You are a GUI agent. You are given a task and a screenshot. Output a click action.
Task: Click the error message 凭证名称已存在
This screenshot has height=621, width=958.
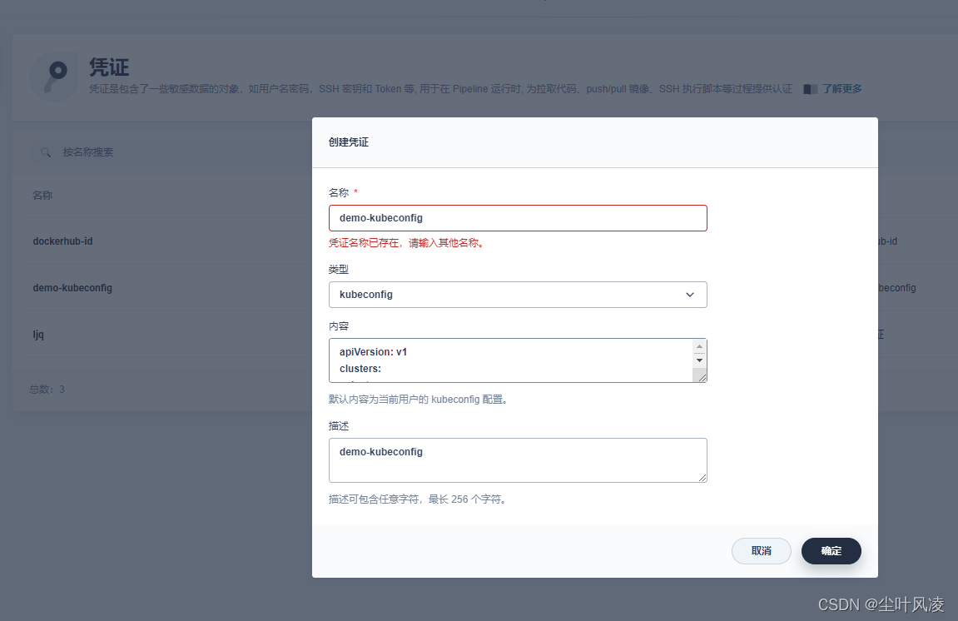(x=407, y=243)
